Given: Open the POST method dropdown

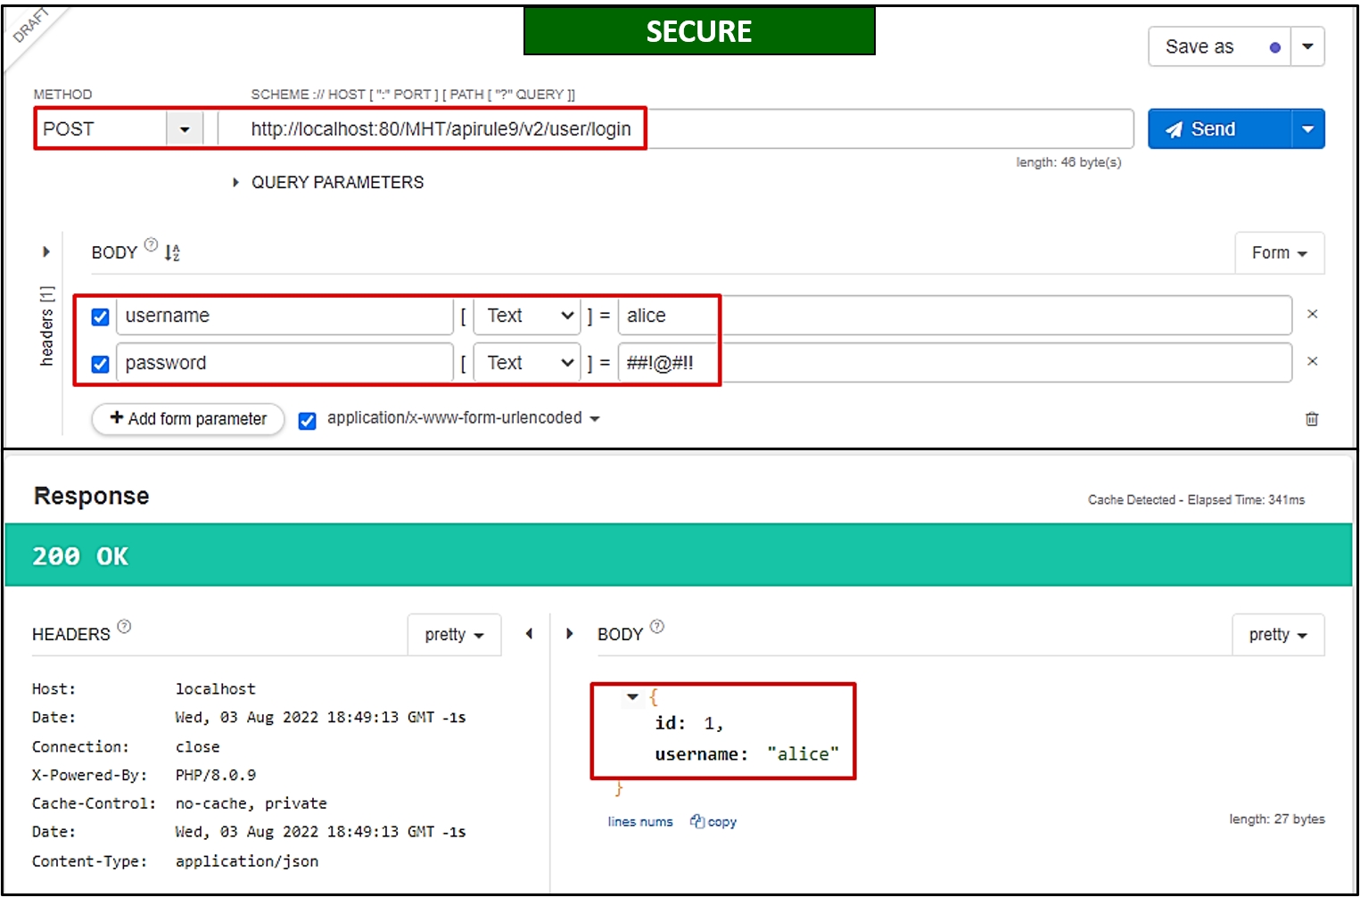Looking at the screenshot, I should (x=185, y=129).
